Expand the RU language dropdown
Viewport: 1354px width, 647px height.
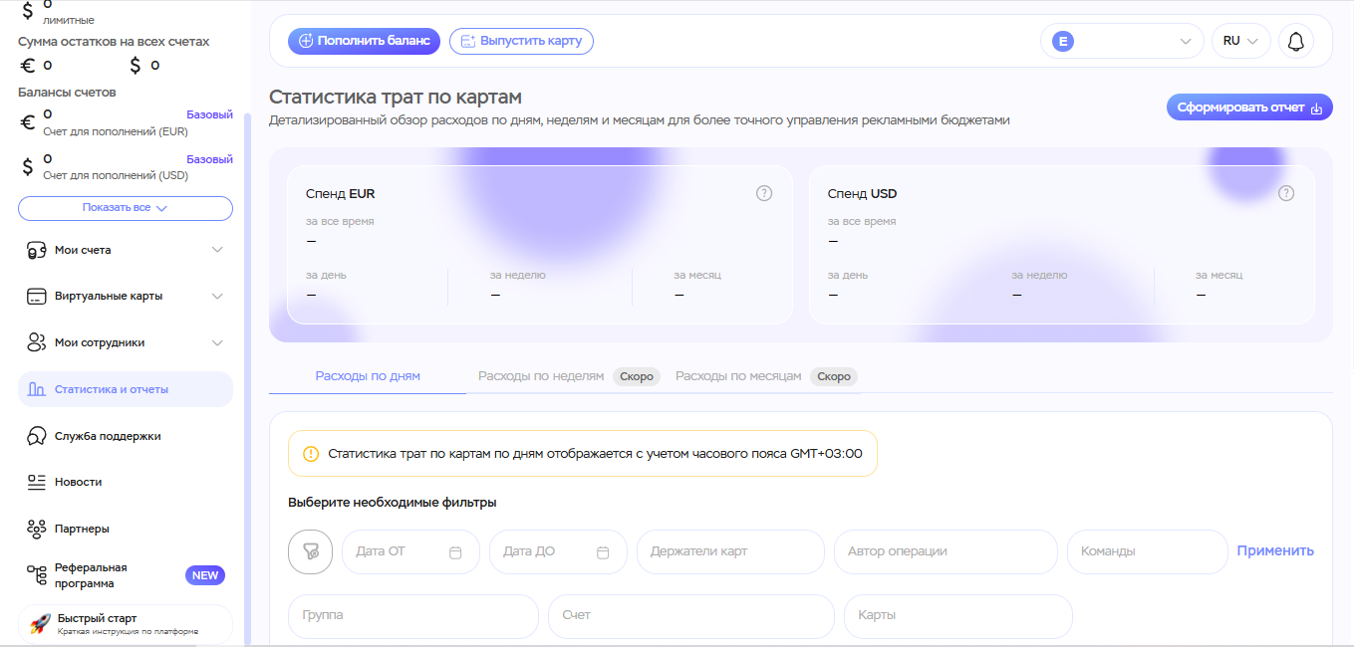[x=1240, y=41]
